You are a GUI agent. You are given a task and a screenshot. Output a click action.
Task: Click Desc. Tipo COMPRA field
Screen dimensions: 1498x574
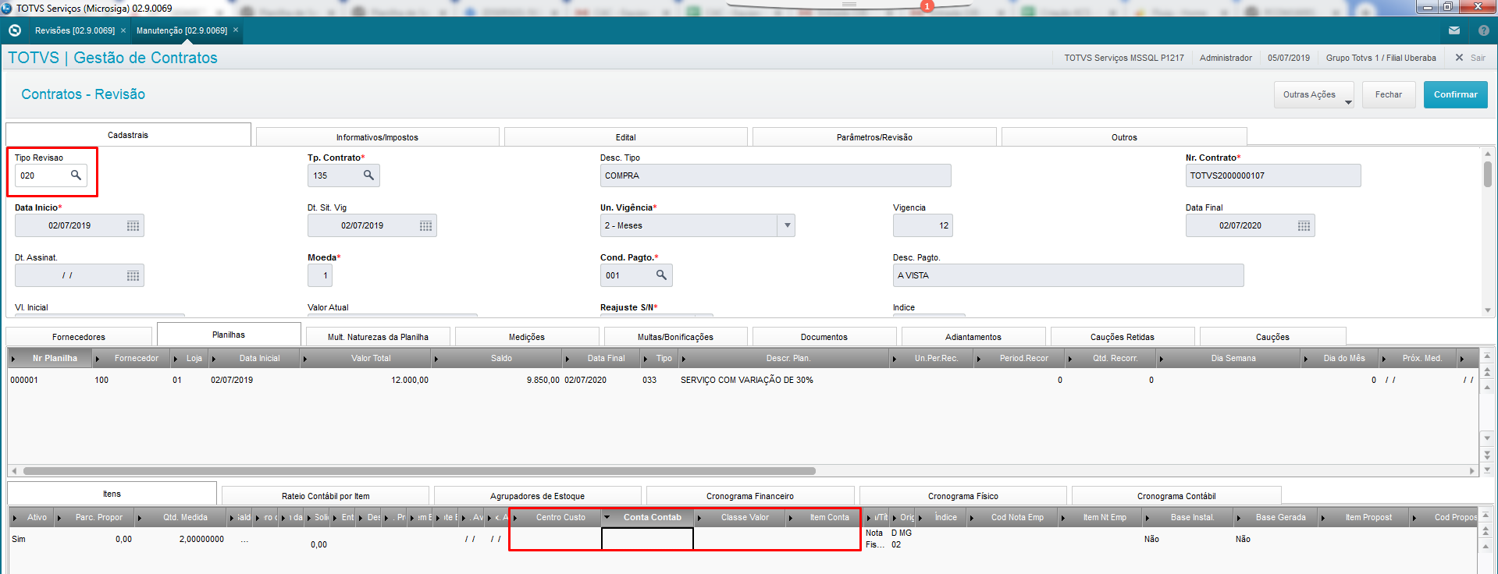(775, 175)
